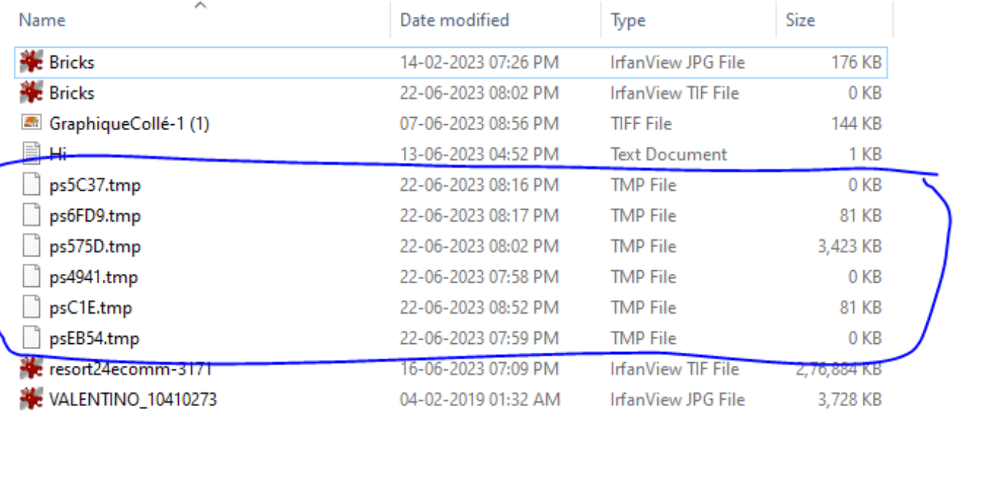Screen dimensions: 990x477
Task: Select the psC1E.tmp file name
Action: 90,308
